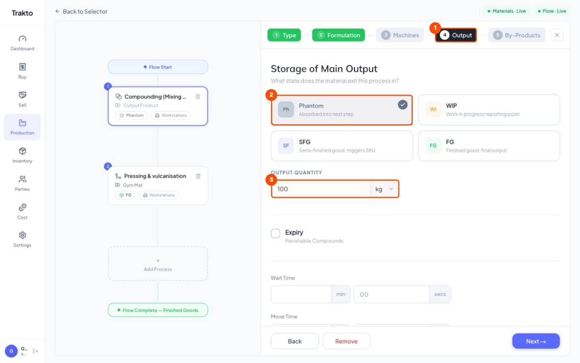Open the Cost sidebar icon
This screenshot has height=363, width=580.
(22, 207)
